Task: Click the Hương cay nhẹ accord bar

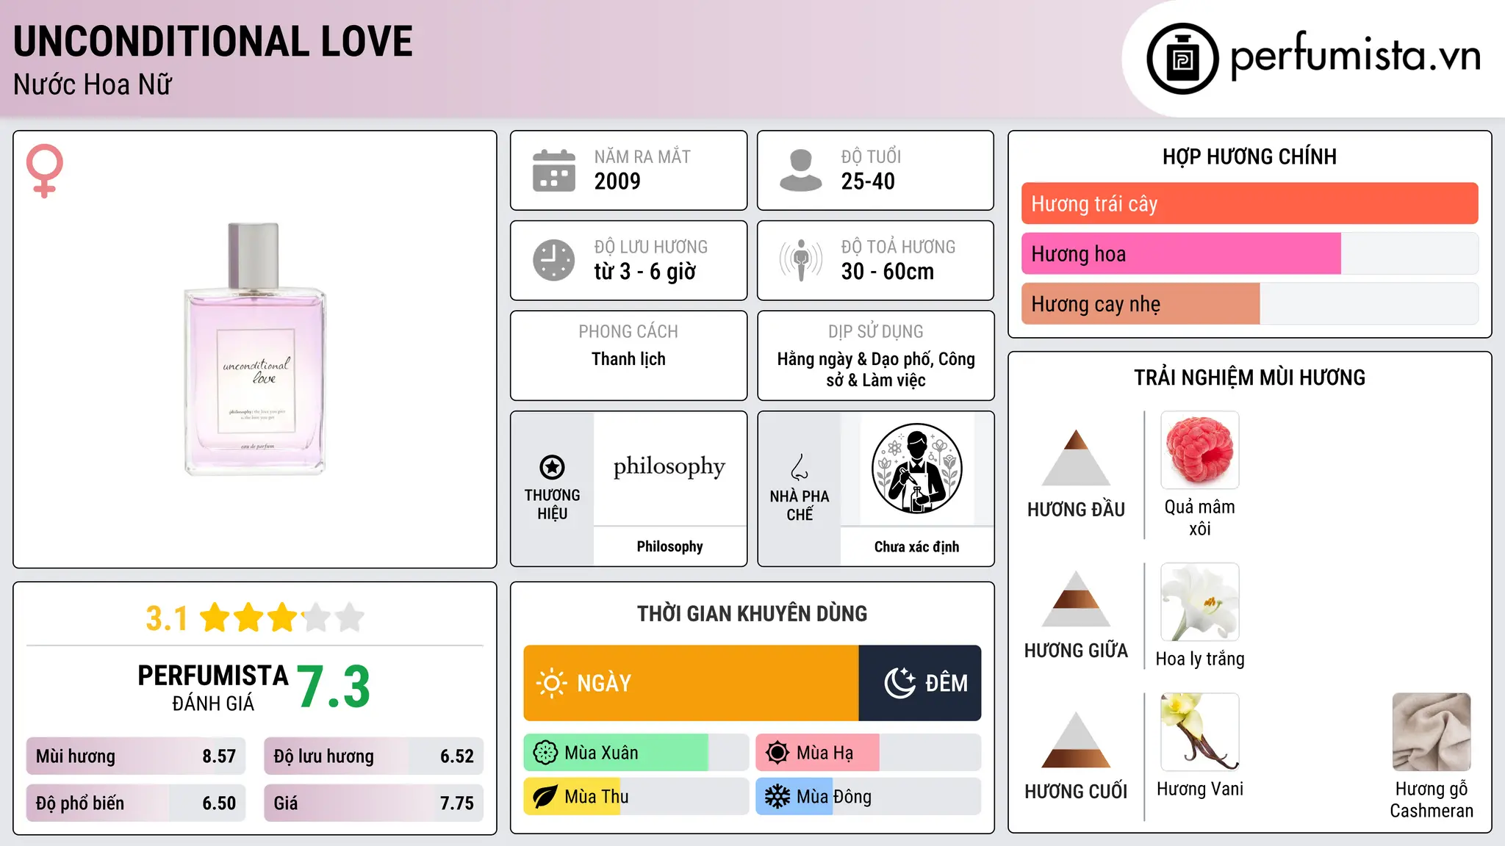Action: [x=1249, y=303]
